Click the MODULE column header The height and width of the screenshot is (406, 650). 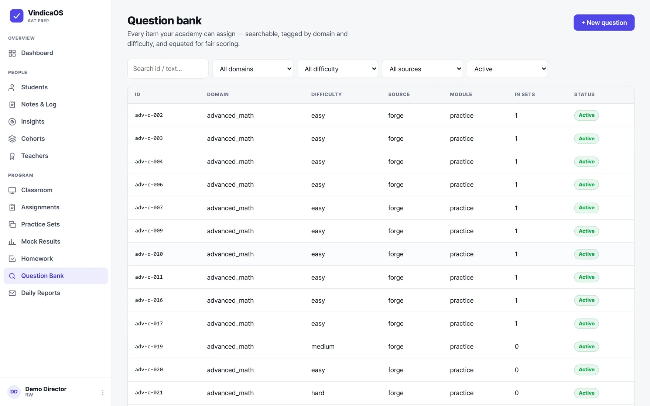[x=461, y=94]
